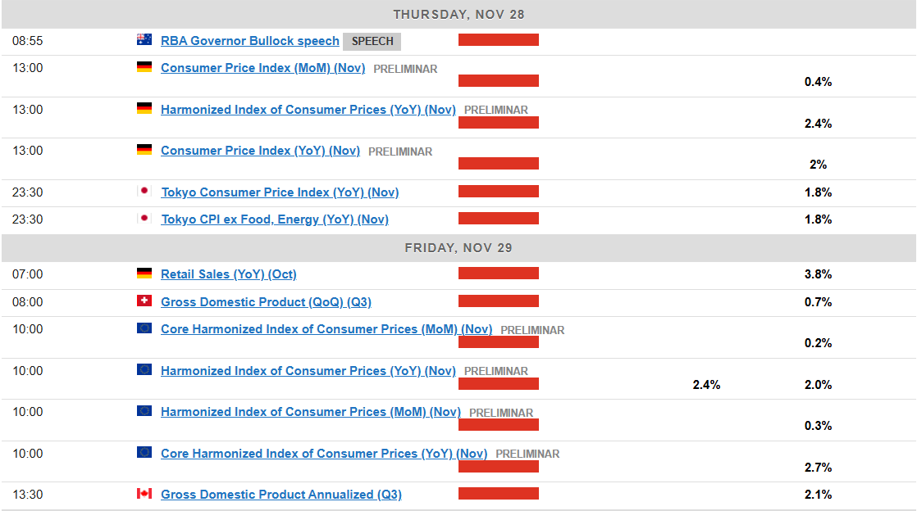Click the Australian flag beside RBA Governor speech
Image resolution: width=917 pixels, height=511 pixels.
[x=144, y=39]
